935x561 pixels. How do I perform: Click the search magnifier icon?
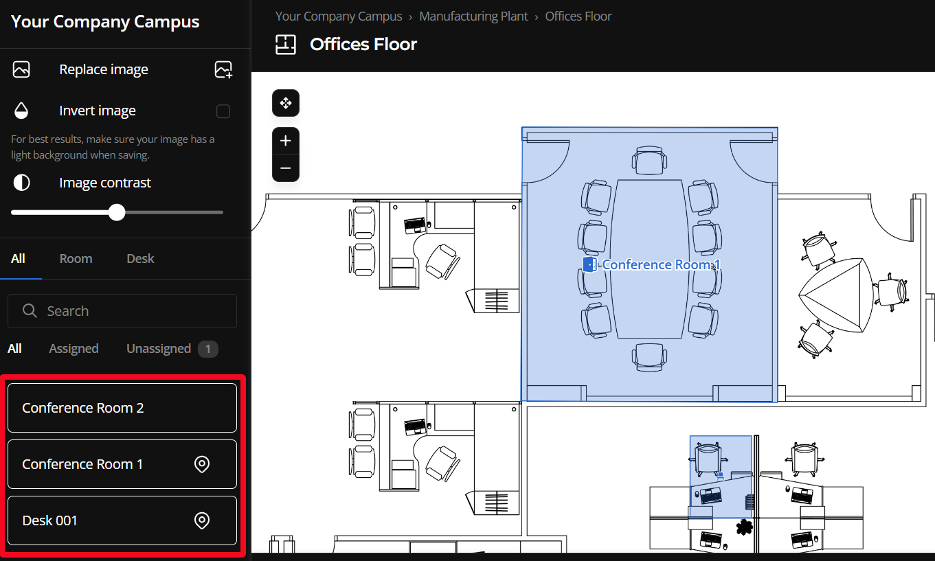click(30, 311)
